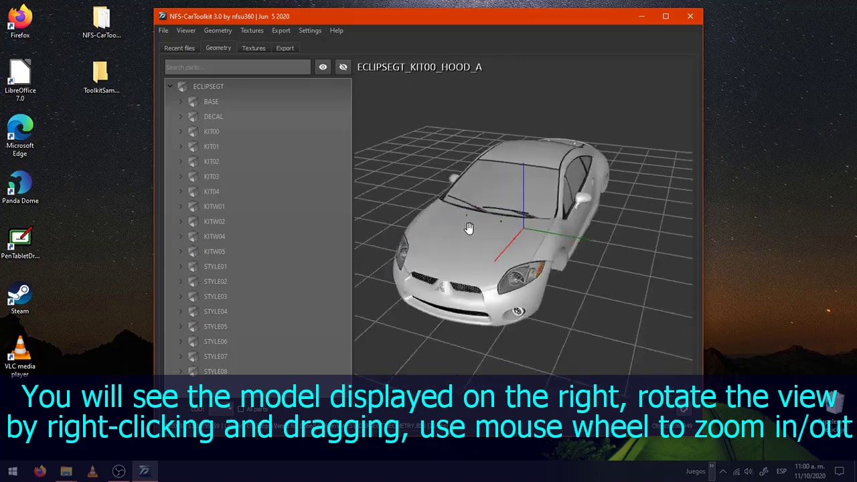857x482 pixels.
Task: Expand the KIT04 tree node
Action: coord(181,191)
